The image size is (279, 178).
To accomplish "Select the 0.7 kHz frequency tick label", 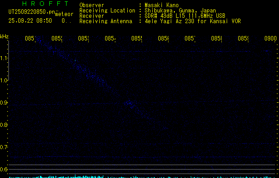I will (x=4, y=147).
